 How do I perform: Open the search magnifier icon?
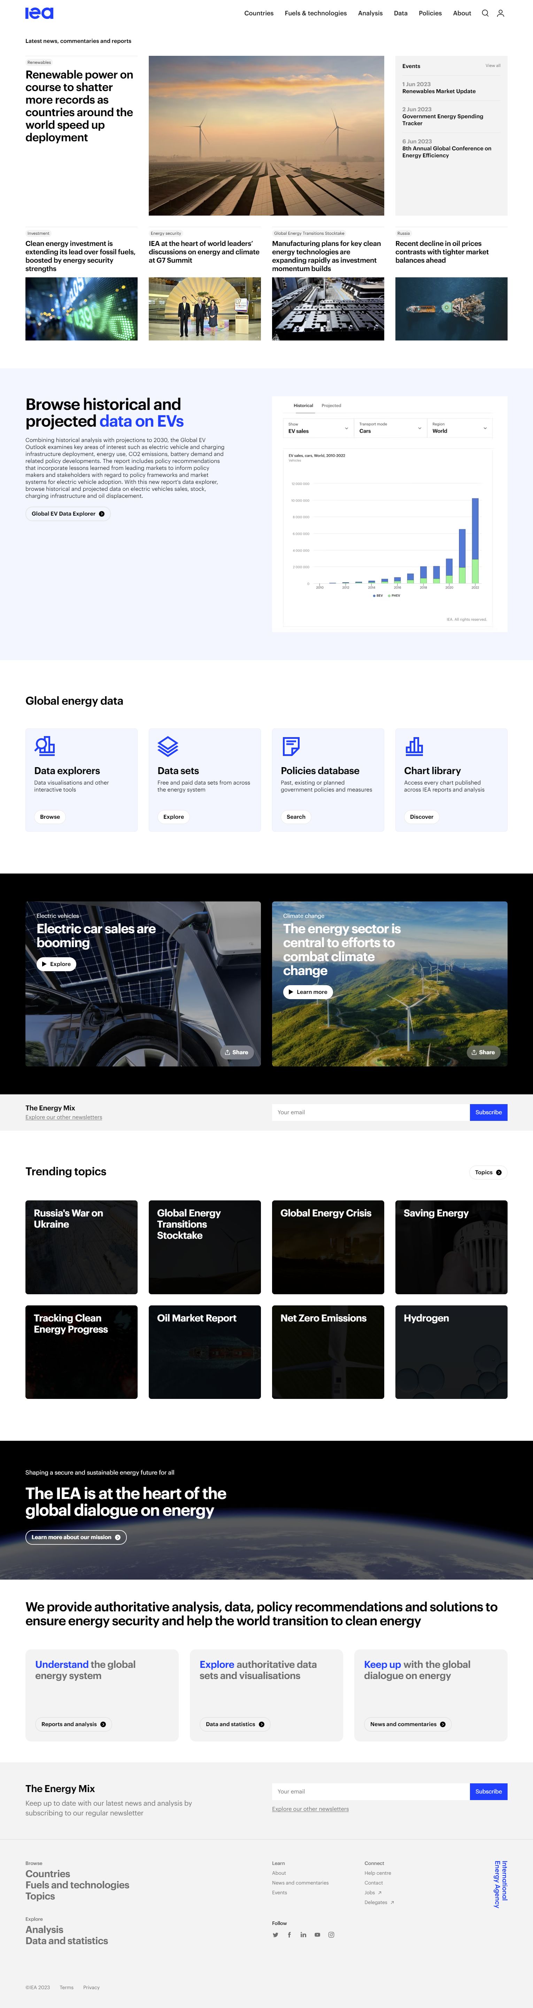point(485,13)
